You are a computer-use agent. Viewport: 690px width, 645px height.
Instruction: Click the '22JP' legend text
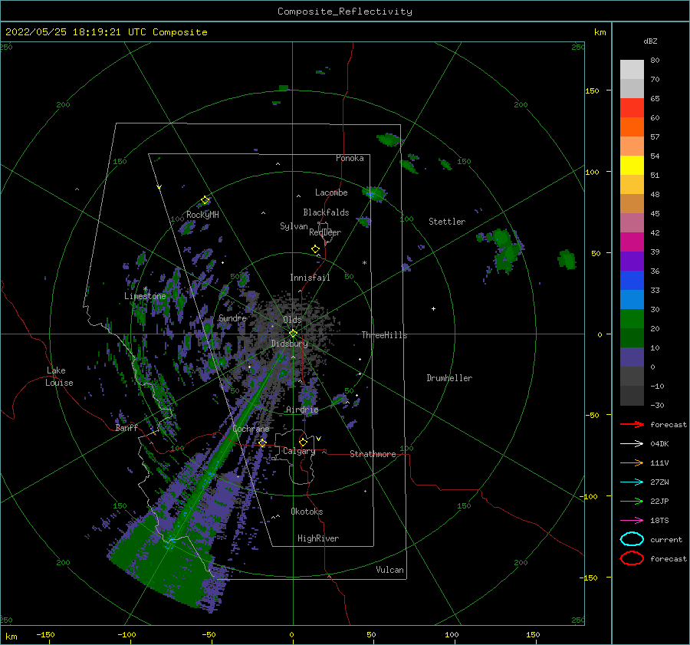659,501
